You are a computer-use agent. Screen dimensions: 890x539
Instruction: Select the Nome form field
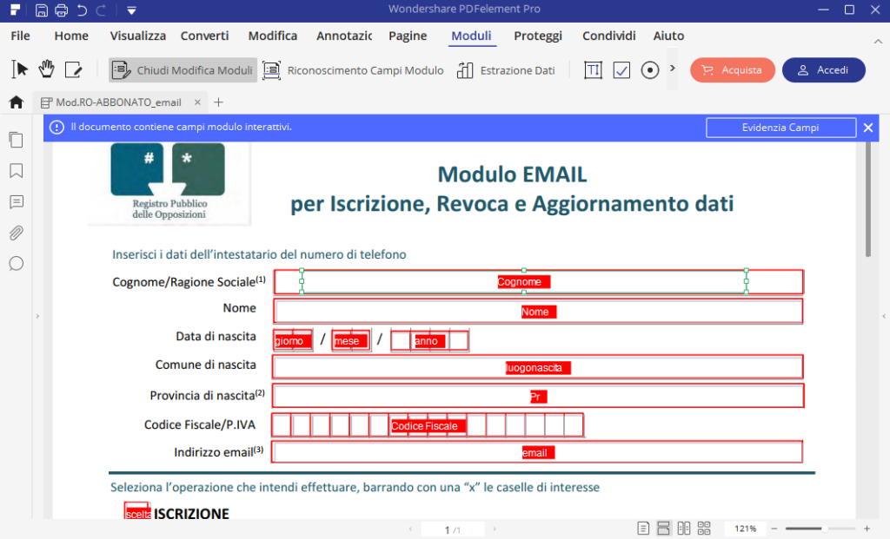(538, 311)
